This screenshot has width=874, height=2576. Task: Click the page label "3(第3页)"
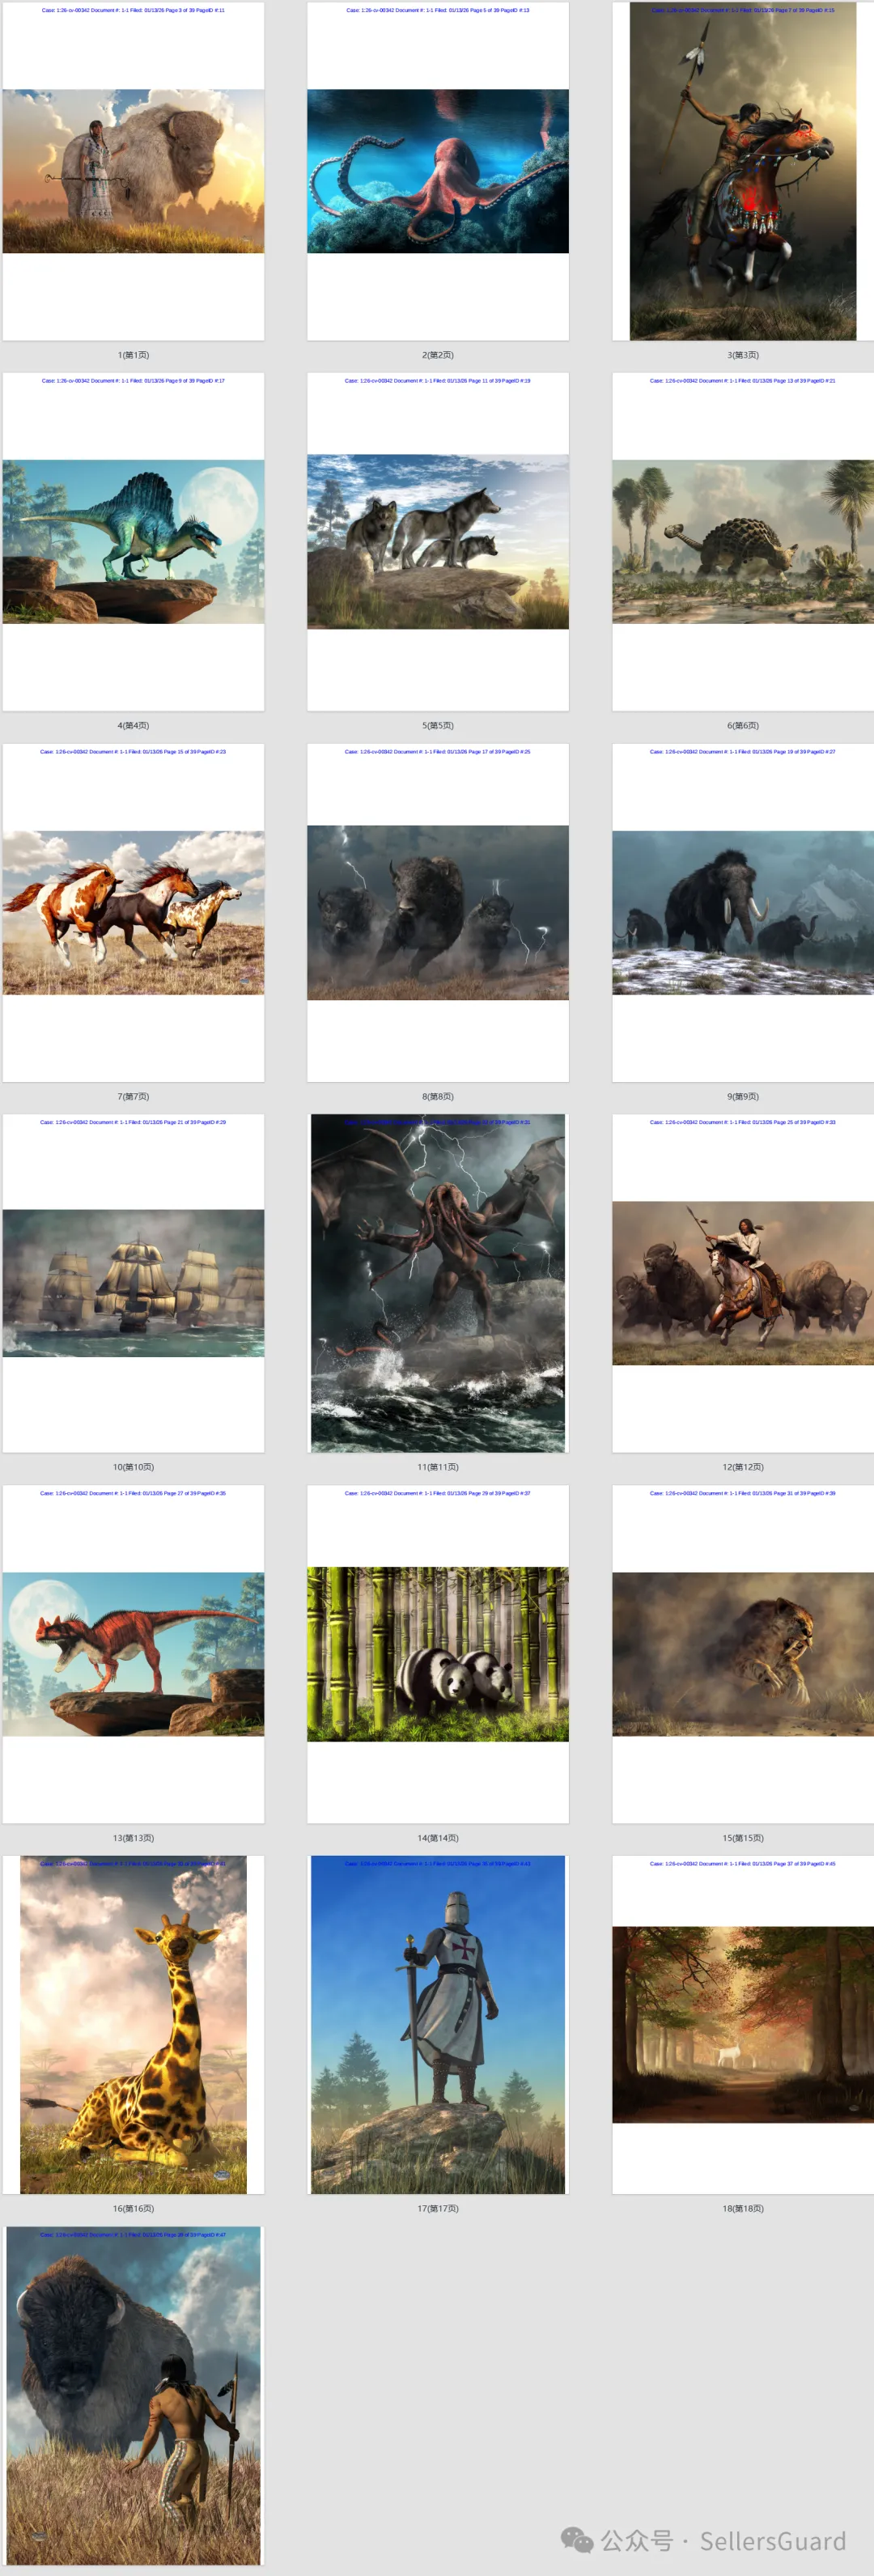743,355
